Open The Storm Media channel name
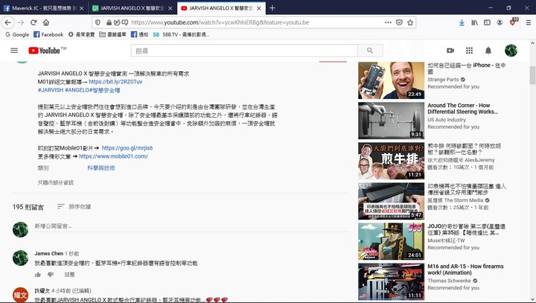The height and width of the screenshot is (303, 536). (456, 200)
